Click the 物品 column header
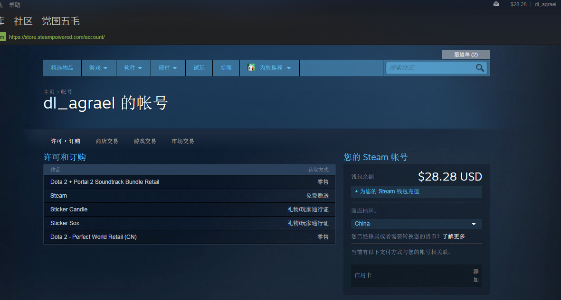 click(56, 170)
